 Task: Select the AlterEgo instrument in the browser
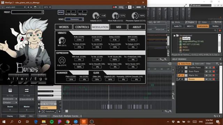[x=186, y=39]
